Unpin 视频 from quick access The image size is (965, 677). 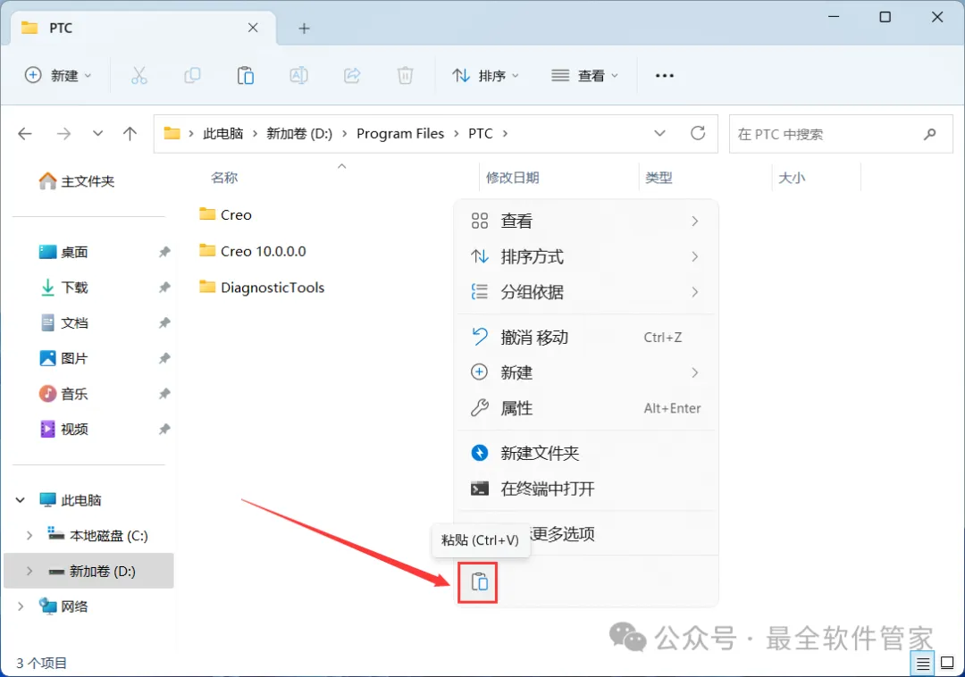pyautogui.click(x=164, y=430)
